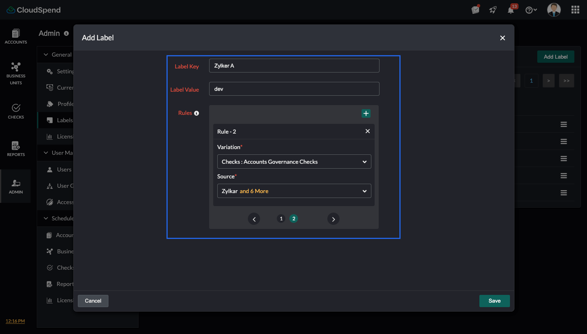Open Business Units in the left sidebar

[16, 74]
